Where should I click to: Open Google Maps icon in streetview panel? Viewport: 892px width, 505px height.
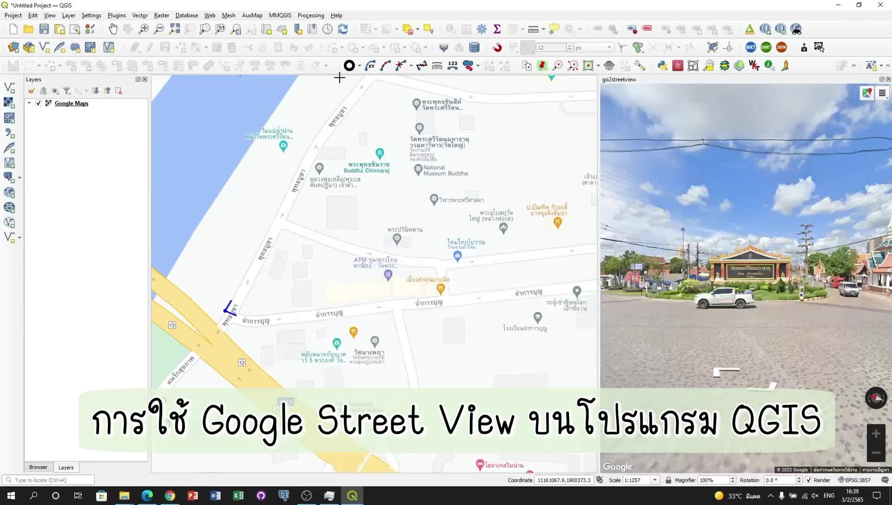pyautogui.click(x=867, y=93)
